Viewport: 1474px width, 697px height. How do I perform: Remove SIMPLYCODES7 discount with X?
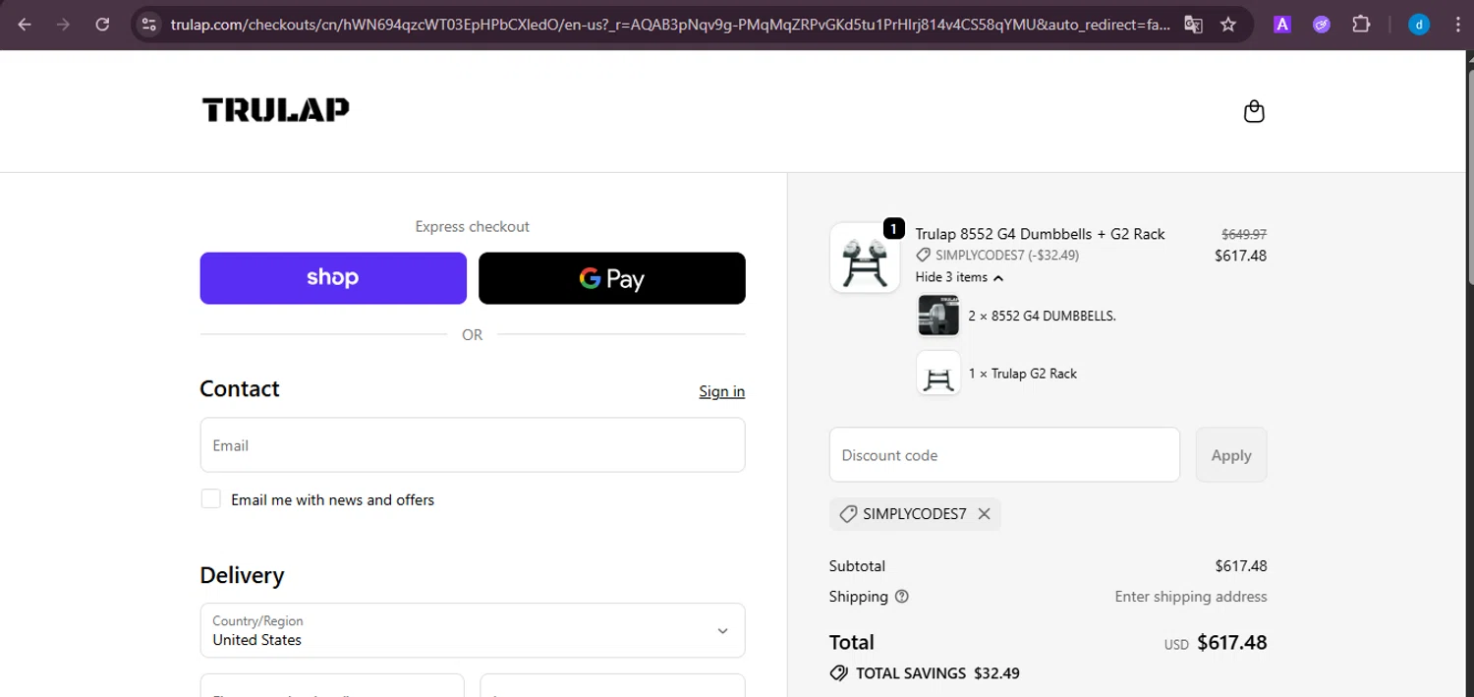tap(984, 514)
